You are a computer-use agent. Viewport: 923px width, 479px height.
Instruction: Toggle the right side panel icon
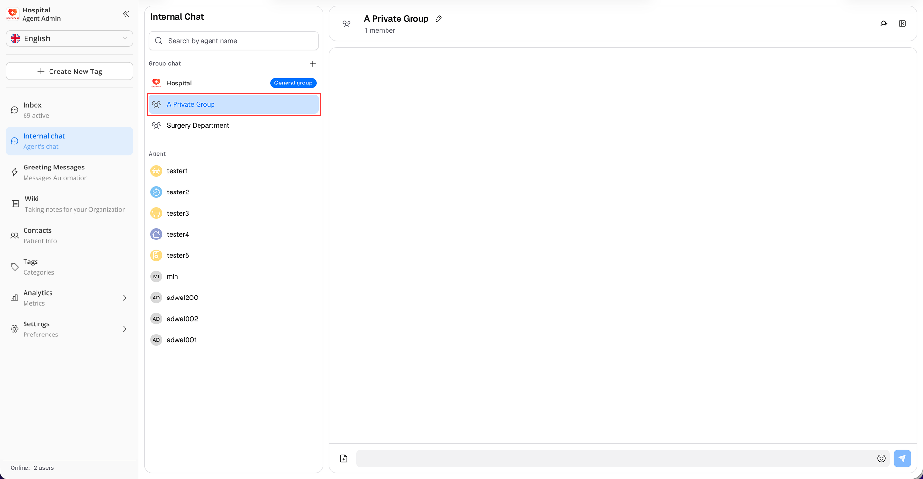pos(902,24)
